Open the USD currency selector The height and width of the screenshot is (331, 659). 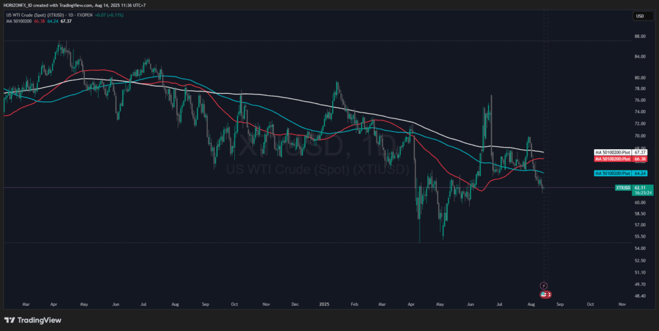[640, 16]
